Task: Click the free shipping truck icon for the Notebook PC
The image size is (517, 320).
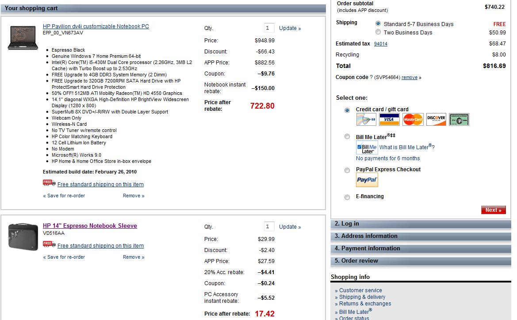Action: pos(49,183)
